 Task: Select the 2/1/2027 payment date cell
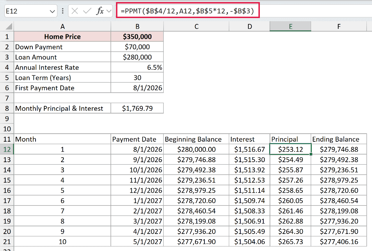pos(137,211)
